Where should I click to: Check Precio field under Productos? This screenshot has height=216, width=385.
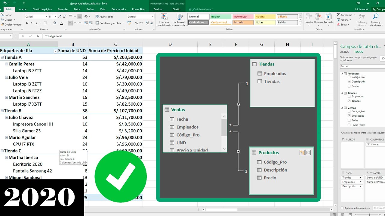(x=349, y=86)
